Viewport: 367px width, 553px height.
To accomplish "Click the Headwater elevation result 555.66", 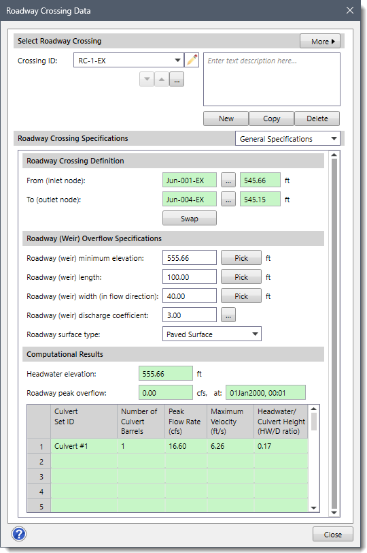I will coord(166,373).
